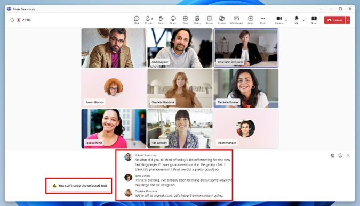The image size is (360, 206).
Task: Open caption settings gear
Action: click(x=340, y=155)
